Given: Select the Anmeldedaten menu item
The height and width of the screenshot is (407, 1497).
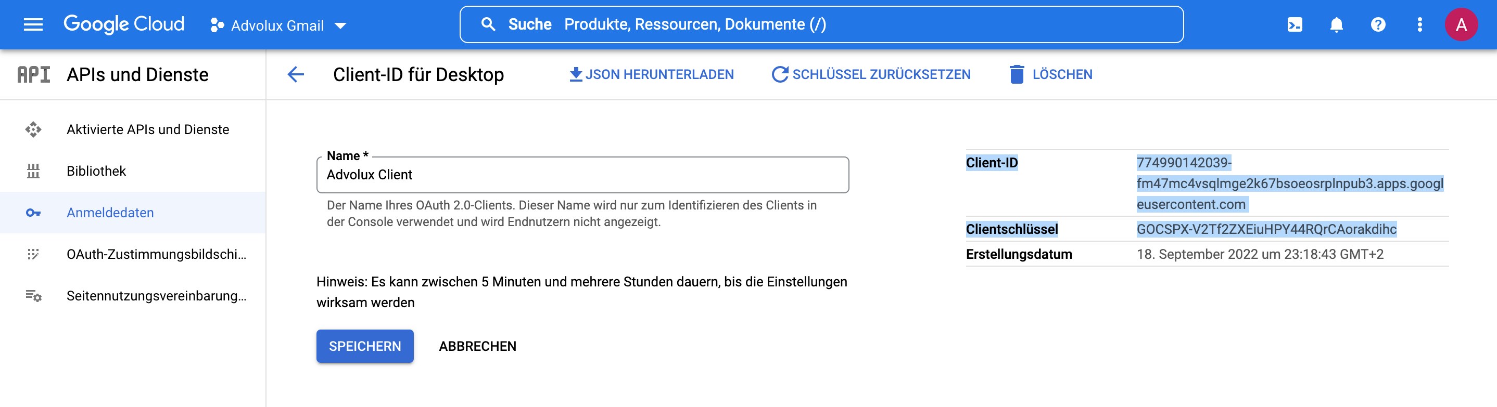Looking at the screenshot, I should point(133,213).
